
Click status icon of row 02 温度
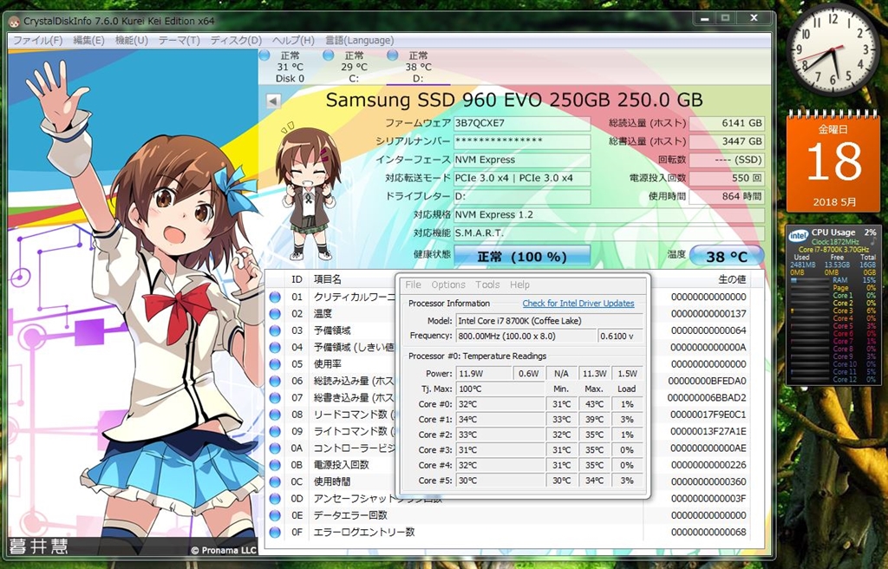point(275,313)
